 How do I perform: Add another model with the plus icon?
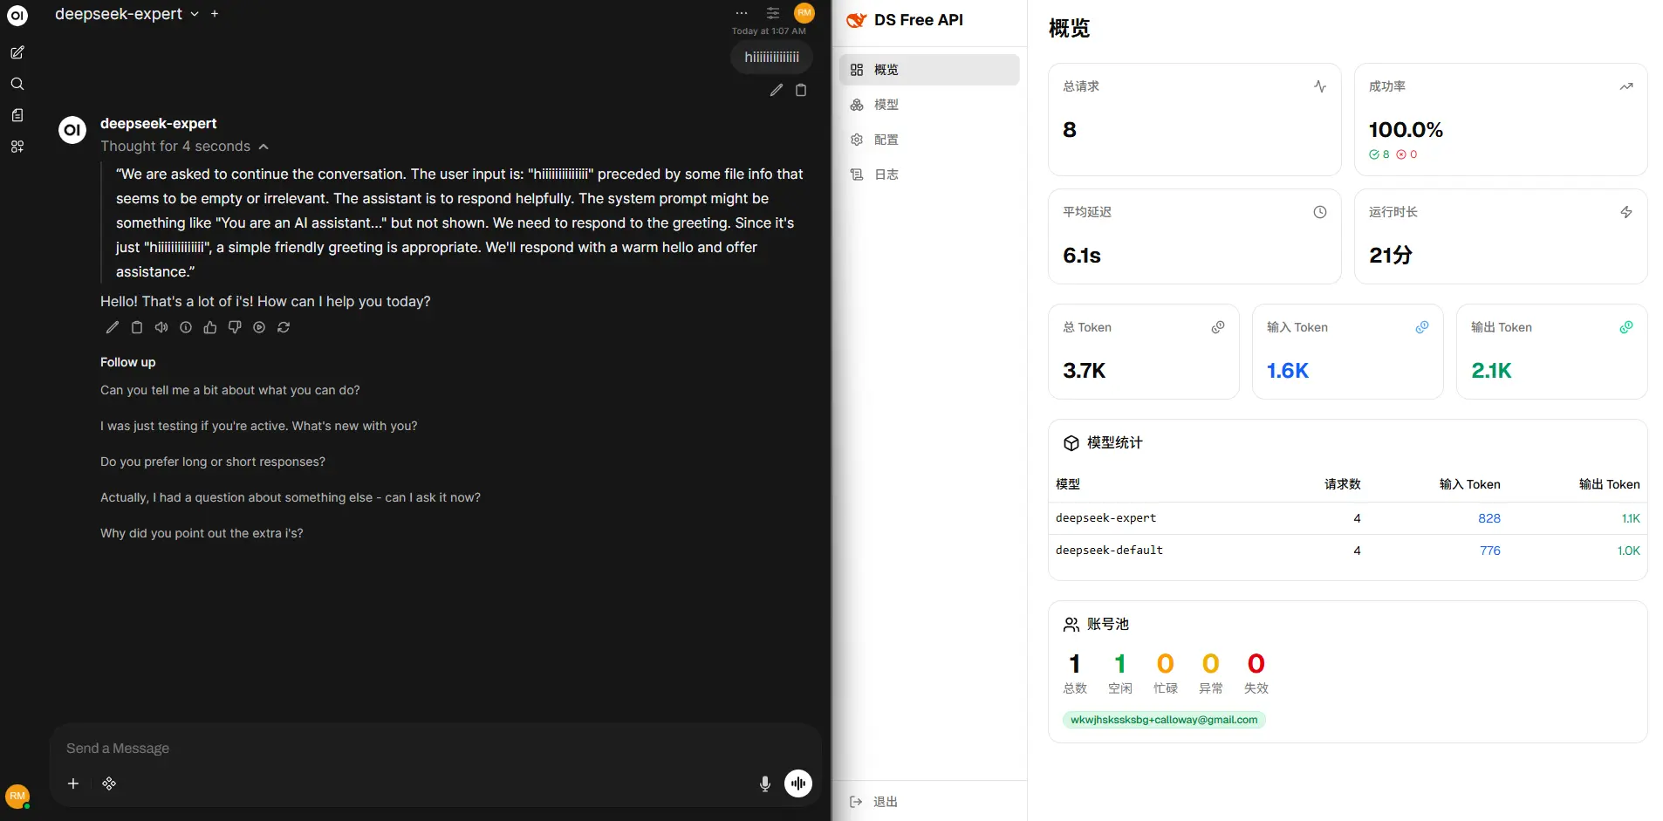coord(215,14)
